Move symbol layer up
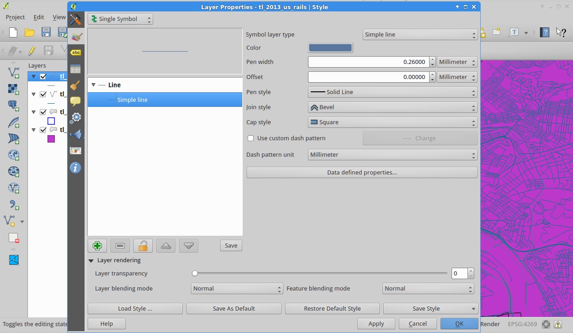Image resolution: width=573 pixels, height=333 pixels. pos(166,246)
